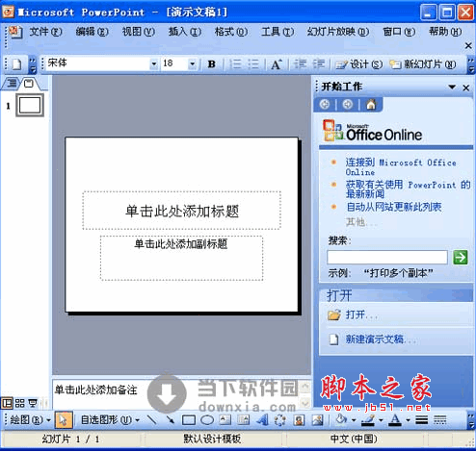Screen dimensions: 476x452
Task: Open the 格式 (Format) menu
Action: click(x=231, y=32)
